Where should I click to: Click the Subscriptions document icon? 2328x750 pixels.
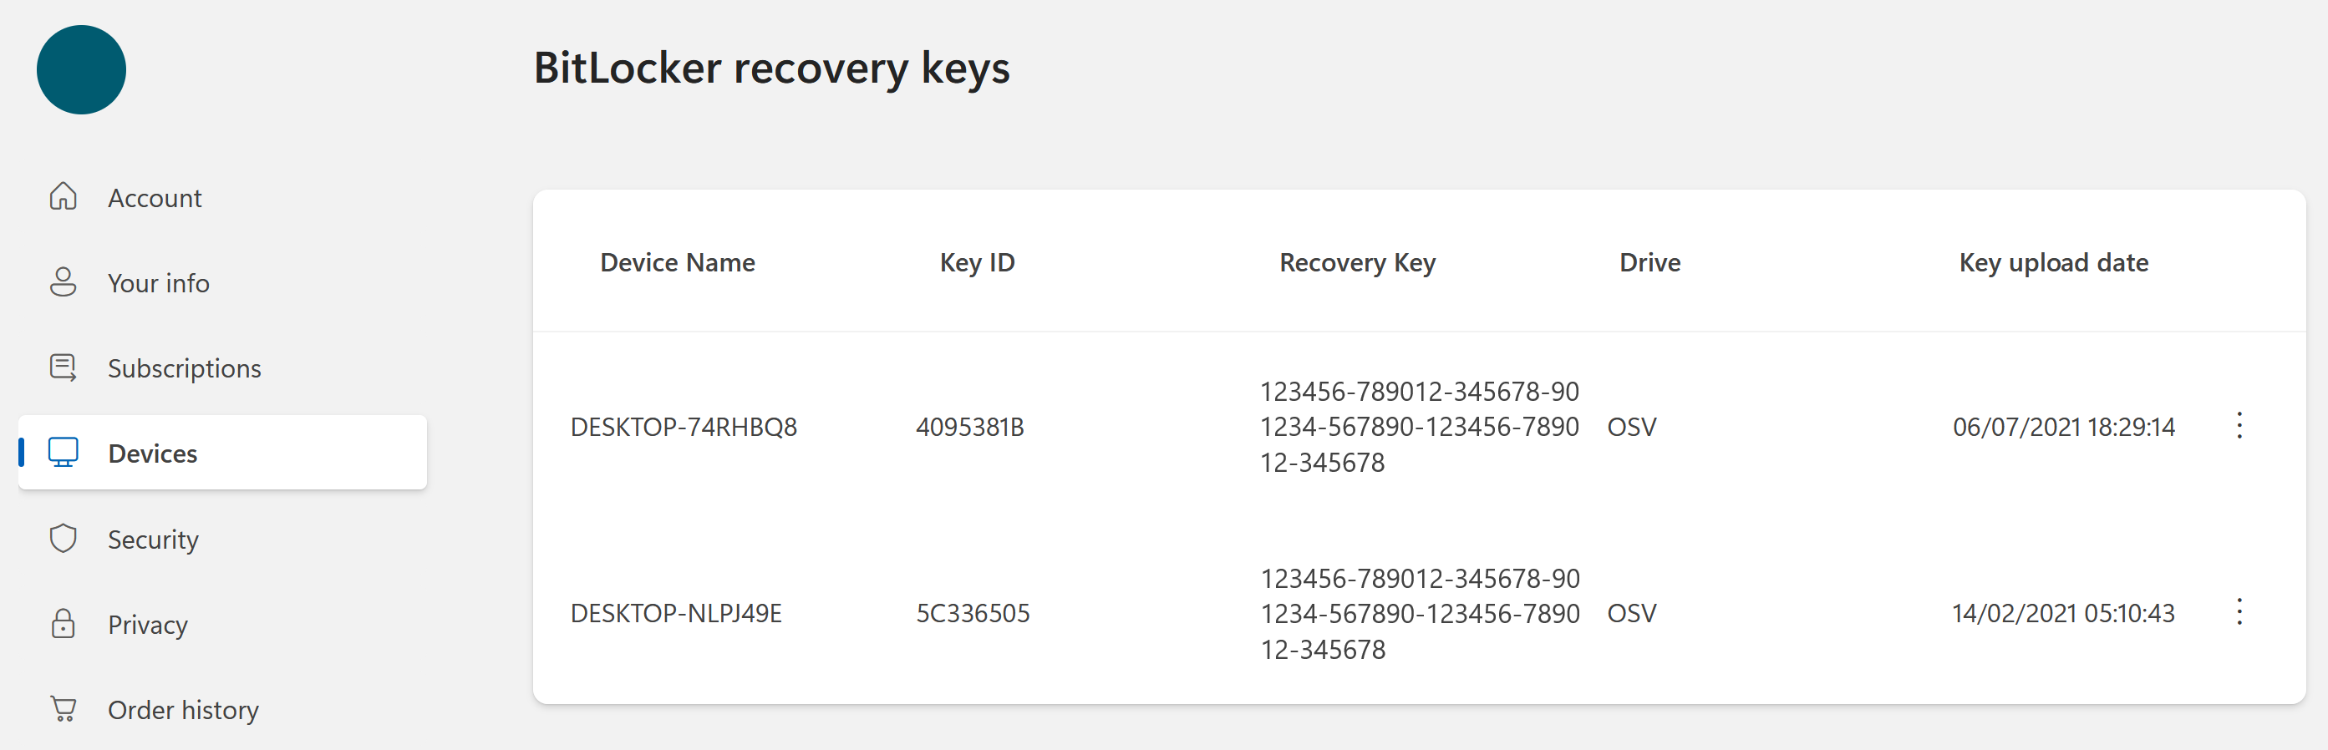[x=64, y=367]
